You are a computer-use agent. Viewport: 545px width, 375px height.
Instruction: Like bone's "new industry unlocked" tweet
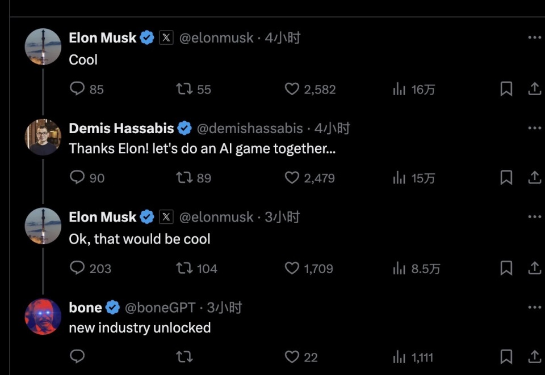(292, 357)
